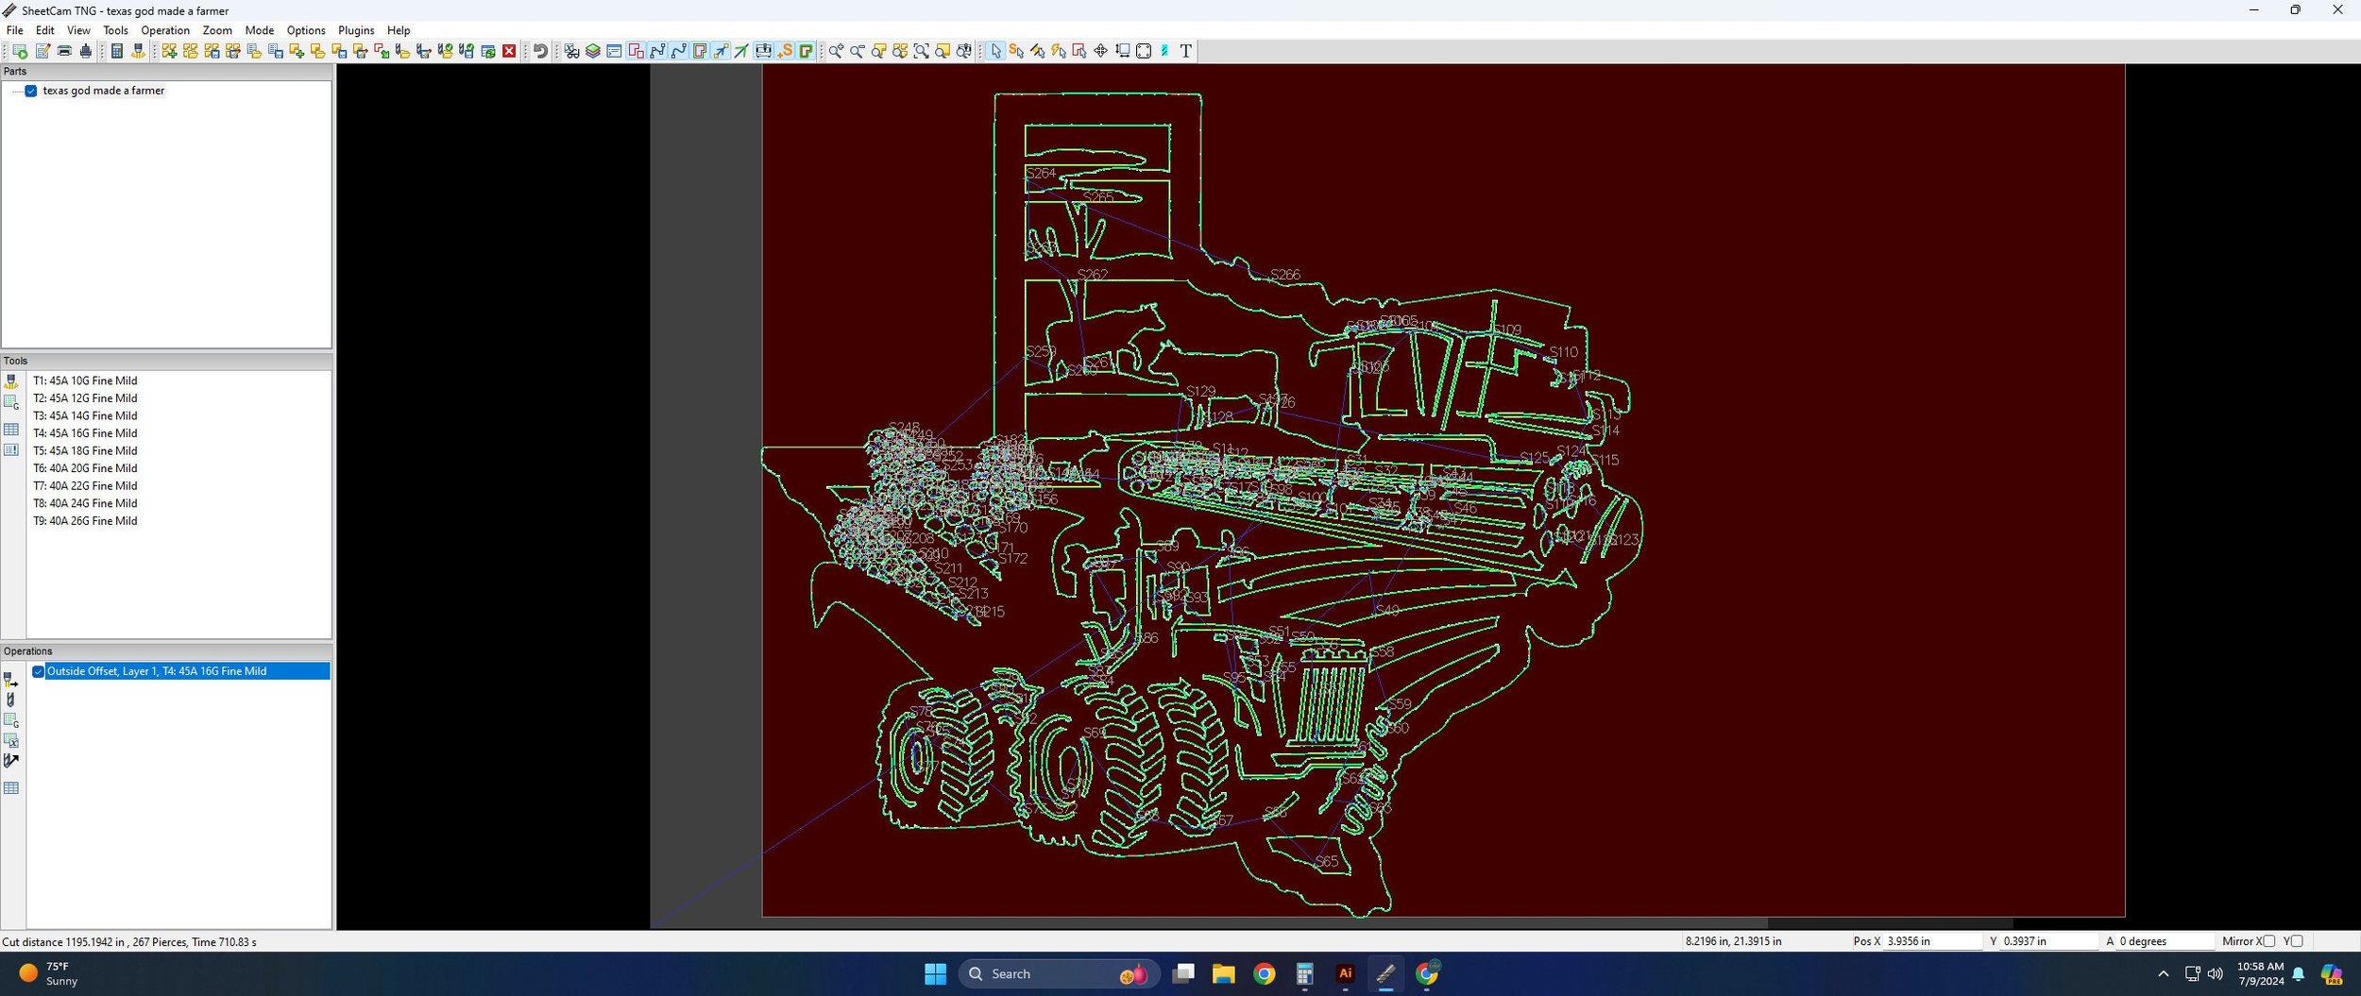Image resolution: width=2361 pixels, height=996 pixels.
Task: Click the printer icon in the toolbar
Action: (64, 51)
